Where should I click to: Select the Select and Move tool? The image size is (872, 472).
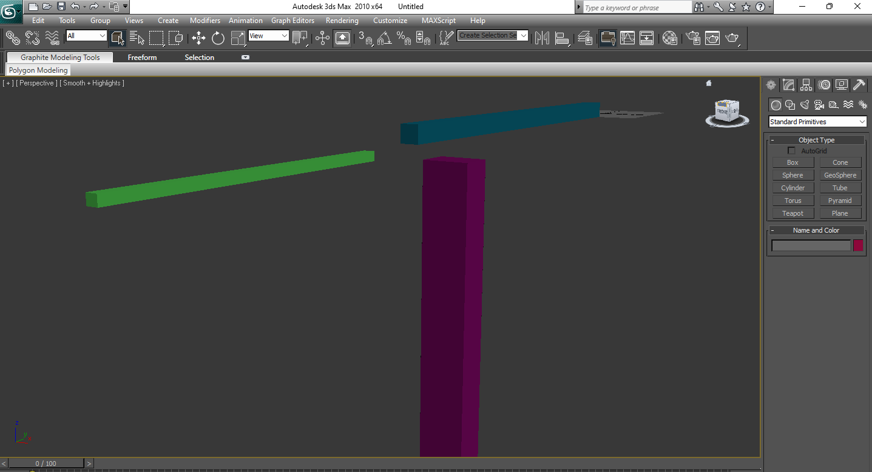[198, 38]
